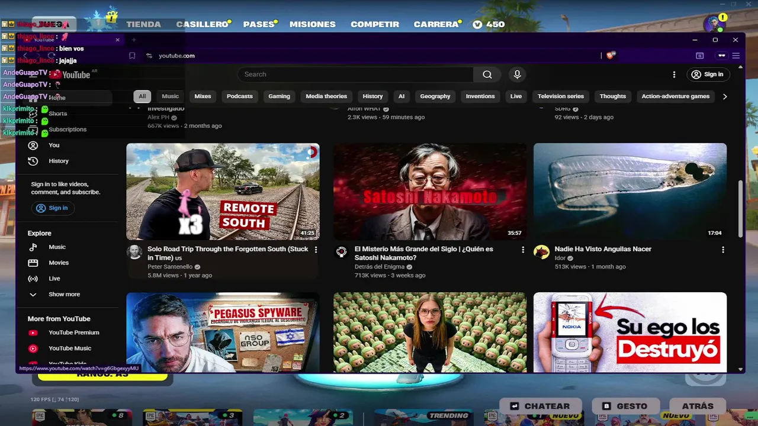Select the Gaming filter chip
The height and width of the screenshot is (426, 758).
[279, 96]
